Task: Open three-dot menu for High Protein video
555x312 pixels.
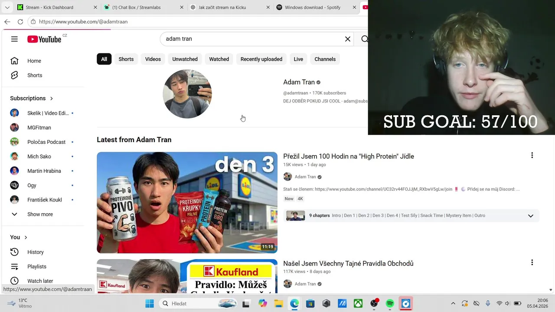Action: point(532,155)
